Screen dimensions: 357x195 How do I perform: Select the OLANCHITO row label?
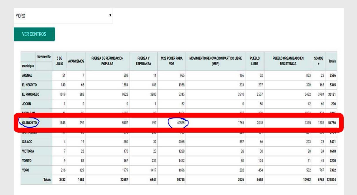(29, 123)
